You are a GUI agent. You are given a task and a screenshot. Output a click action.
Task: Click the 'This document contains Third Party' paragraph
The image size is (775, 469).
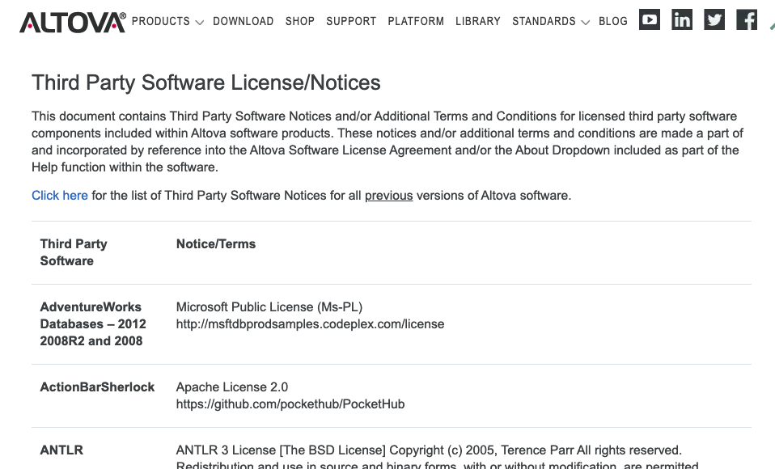387,142
